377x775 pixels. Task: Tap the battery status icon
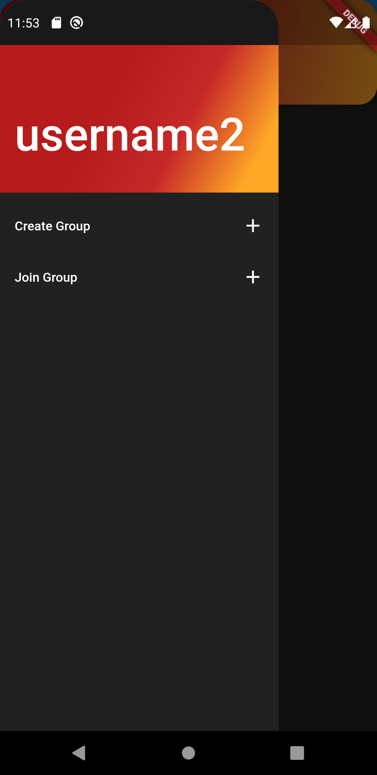point(366,23)
